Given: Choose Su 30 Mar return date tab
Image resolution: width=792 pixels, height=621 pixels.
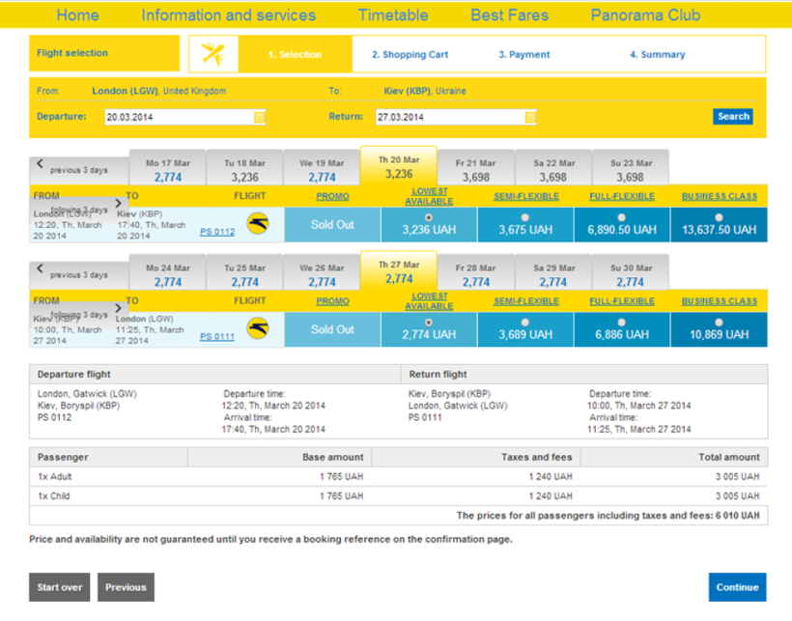Looking at the screenshot, I should pyautogui.click(x=631, y=273).
